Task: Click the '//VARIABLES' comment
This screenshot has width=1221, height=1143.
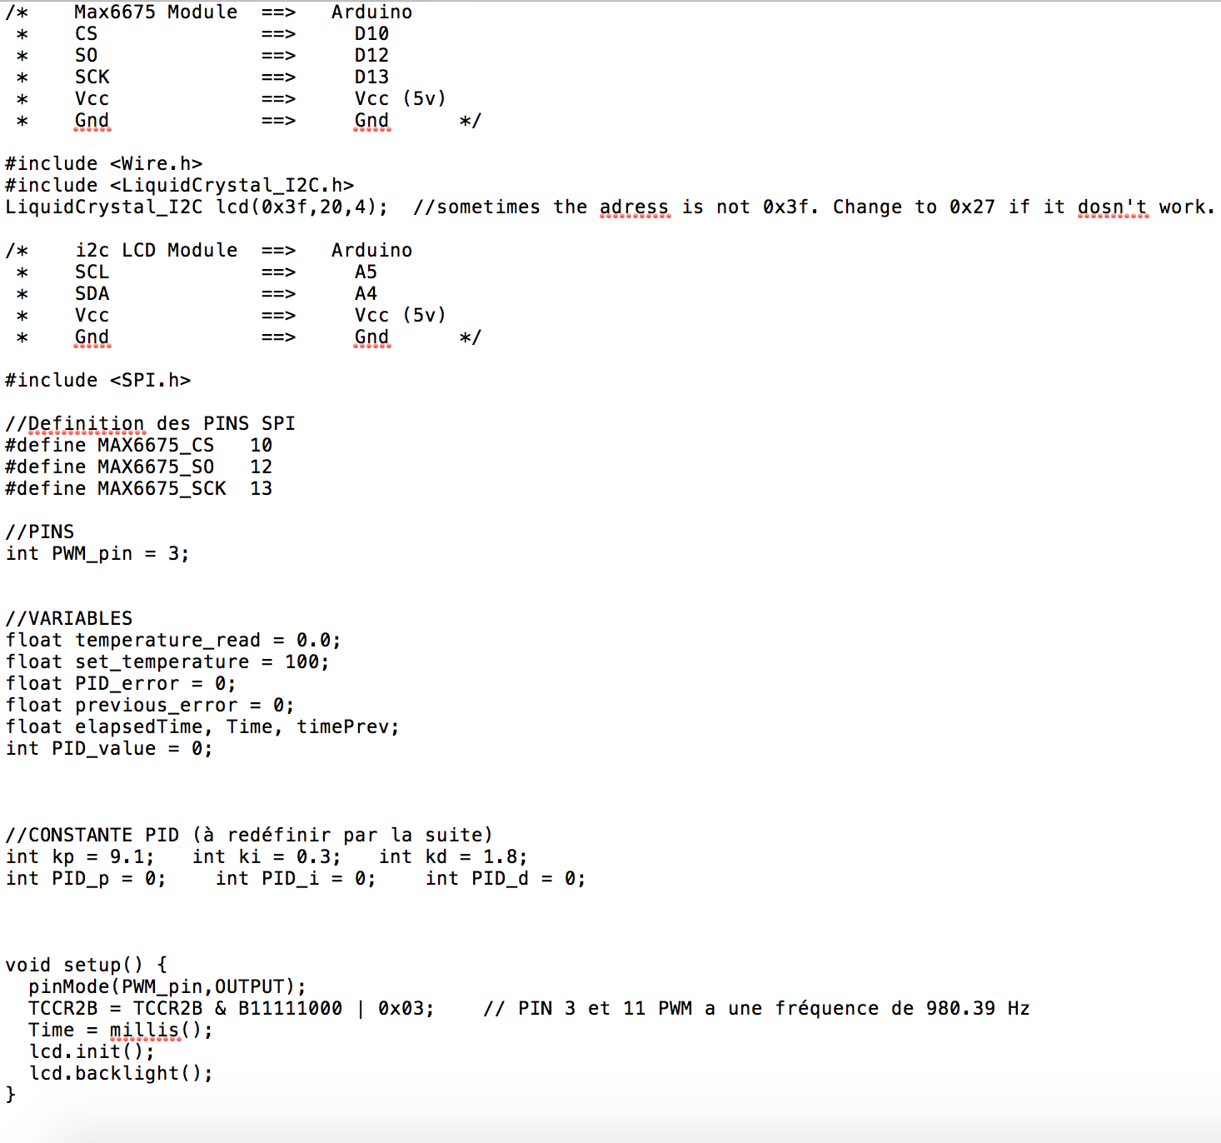Action: 68,619
